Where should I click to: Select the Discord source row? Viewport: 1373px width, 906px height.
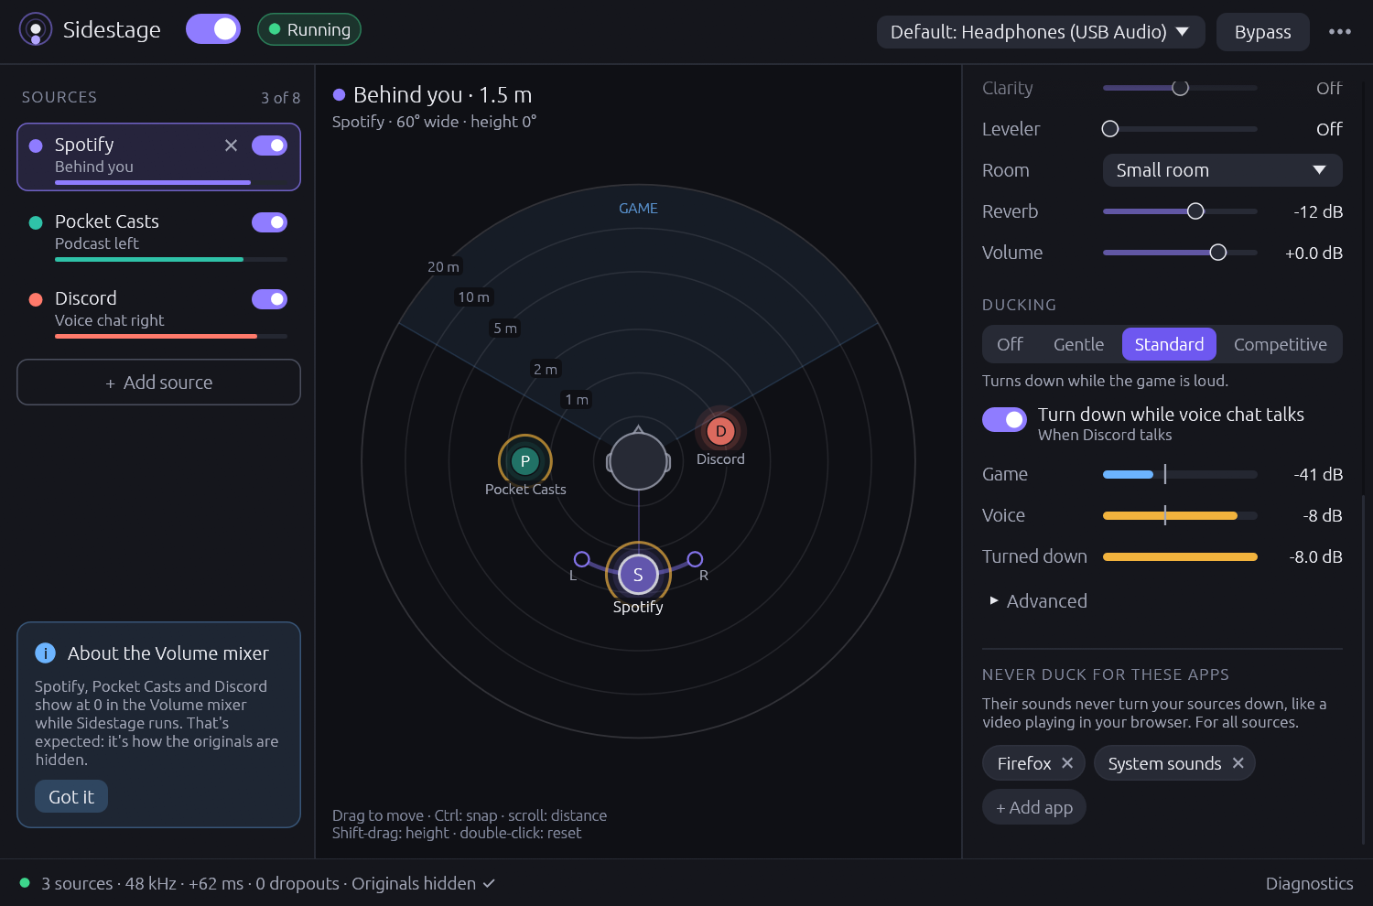pyautogui.click(x=158, y=310)
